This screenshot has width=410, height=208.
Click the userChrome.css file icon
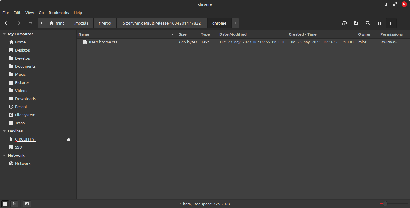[x=85, y=42]
